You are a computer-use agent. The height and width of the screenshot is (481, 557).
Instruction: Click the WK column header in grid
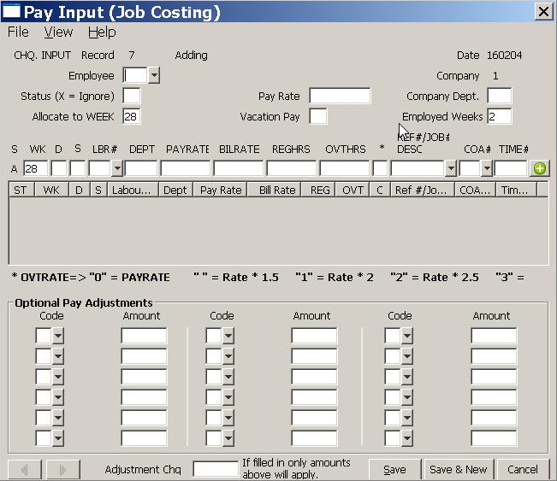(51, 191)
